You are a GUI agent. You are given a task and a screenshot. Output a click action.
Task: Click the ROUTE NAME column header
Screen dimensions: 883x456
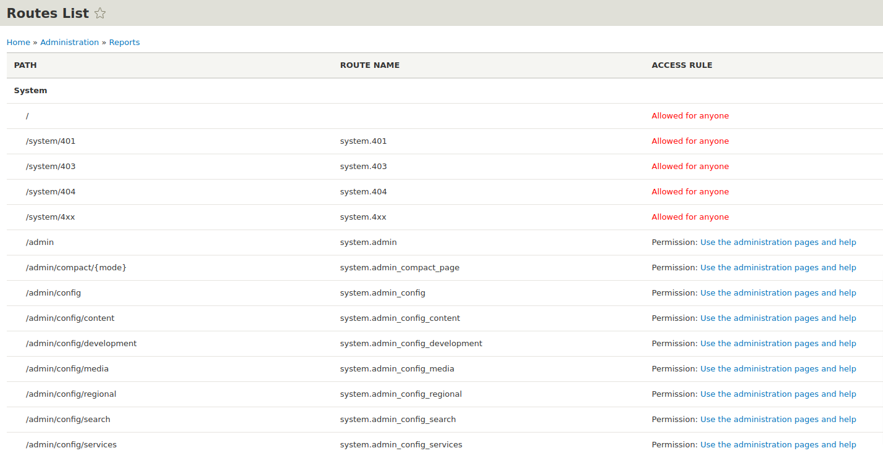[369, 65]
